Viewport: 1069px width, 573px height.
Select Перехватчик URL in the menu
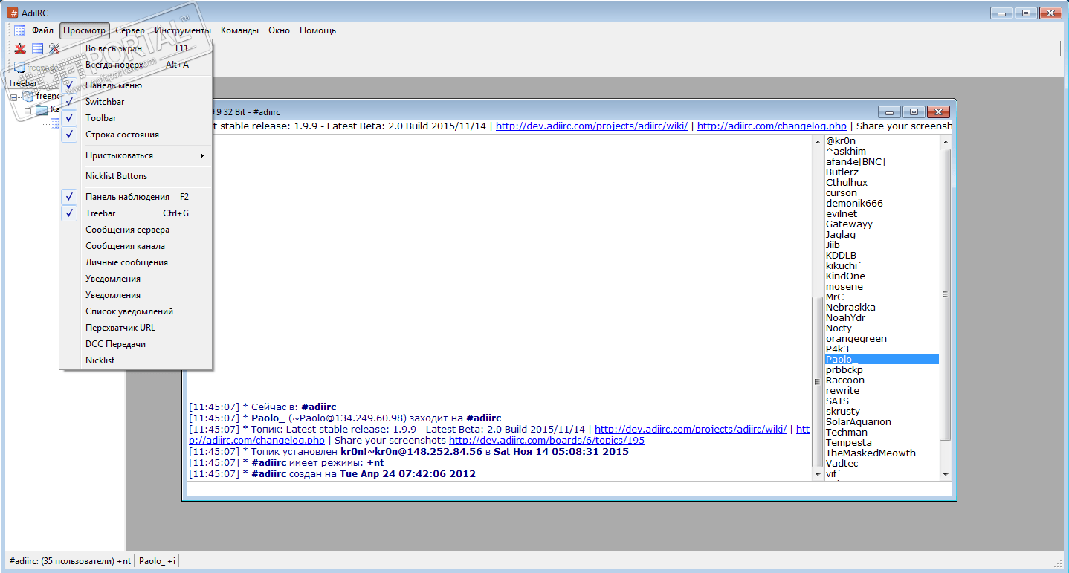coord(136,328)
